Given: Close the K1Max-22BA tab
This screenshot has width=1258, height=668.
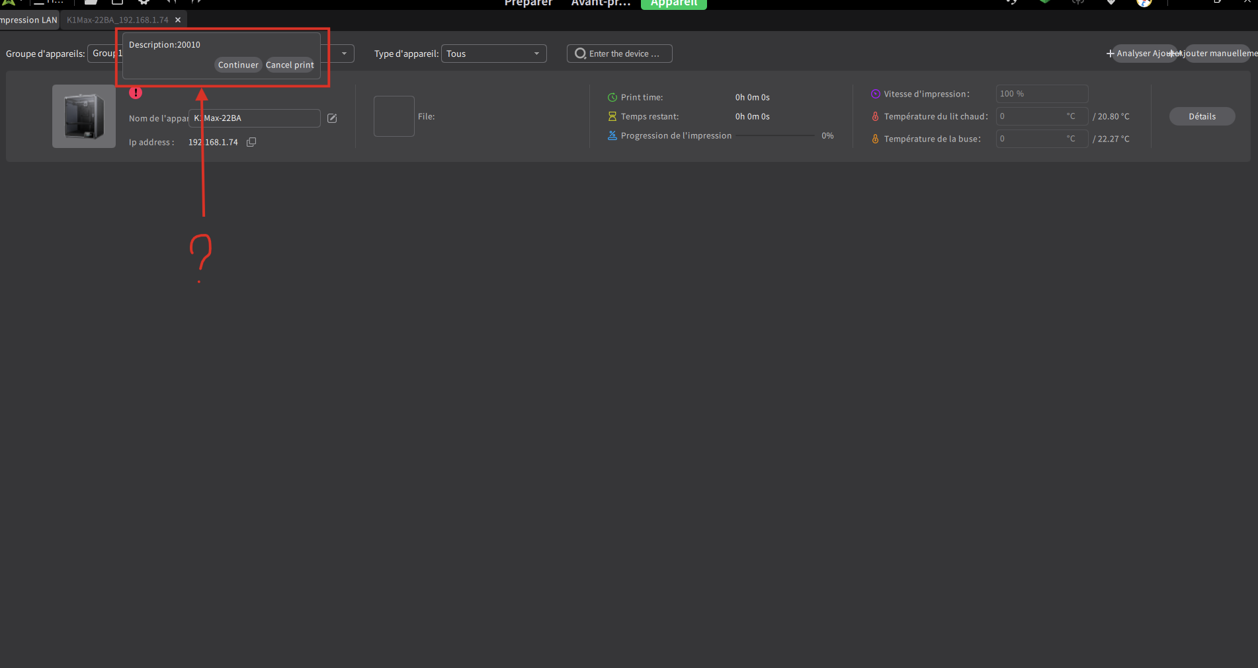Looking at the screenshot, I should pyautogui.click(x=178, y=20).
